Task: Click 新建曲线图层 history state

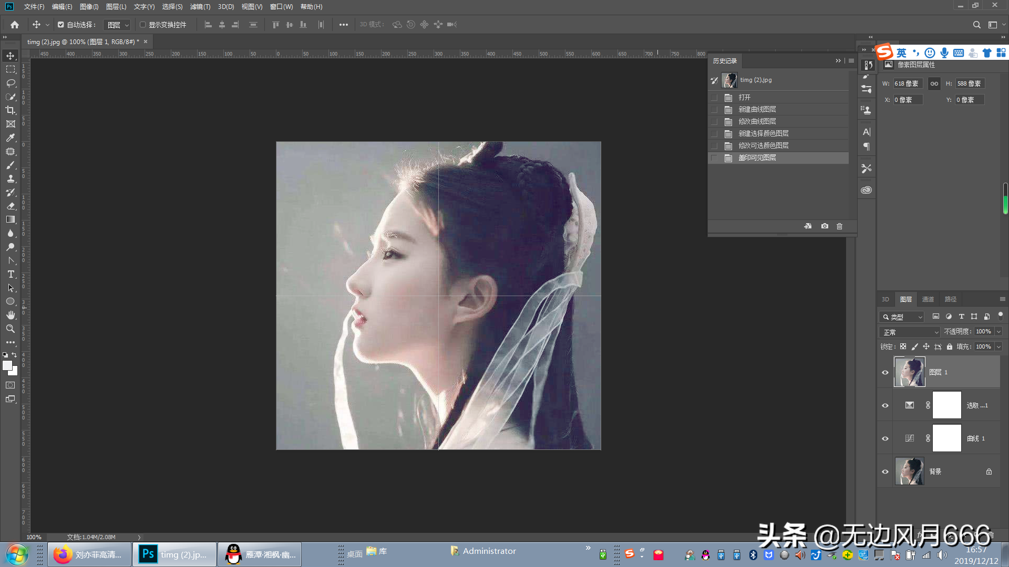Action: click(757, 109)
